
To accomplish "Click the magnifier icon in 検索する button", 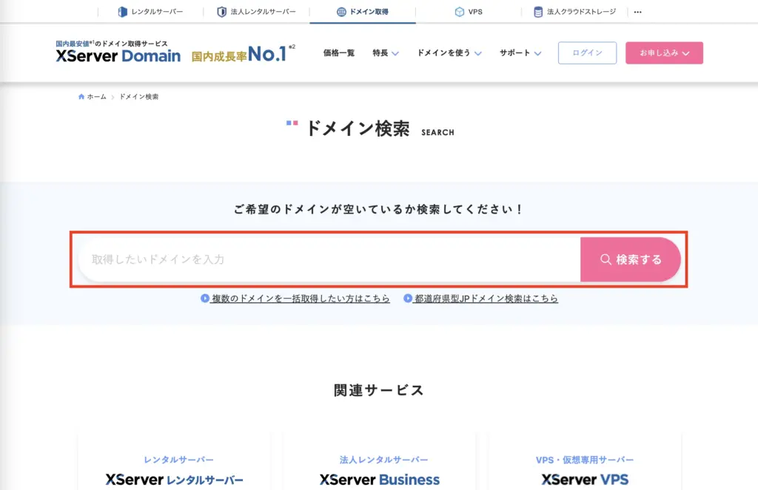I will (x=606, y=259).
